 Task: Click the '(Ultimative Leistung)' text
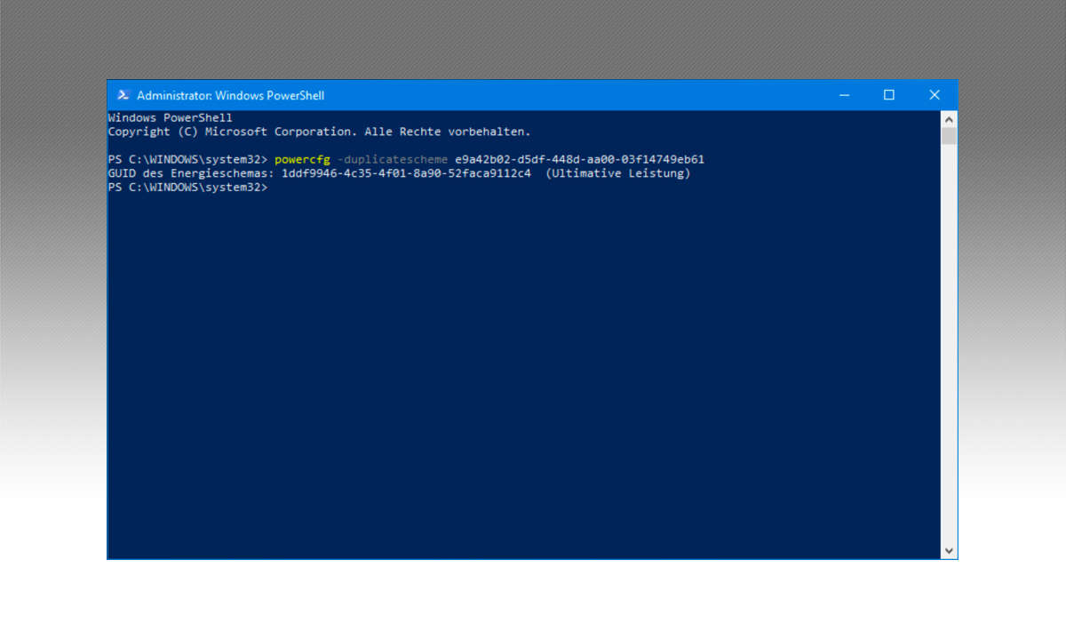point(618,173)
